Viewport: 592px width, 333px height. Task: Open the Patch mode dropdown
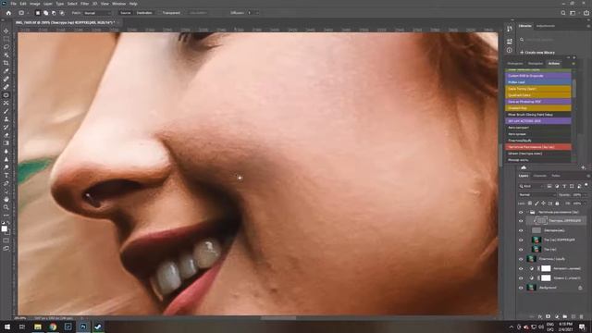pos(97,13)
